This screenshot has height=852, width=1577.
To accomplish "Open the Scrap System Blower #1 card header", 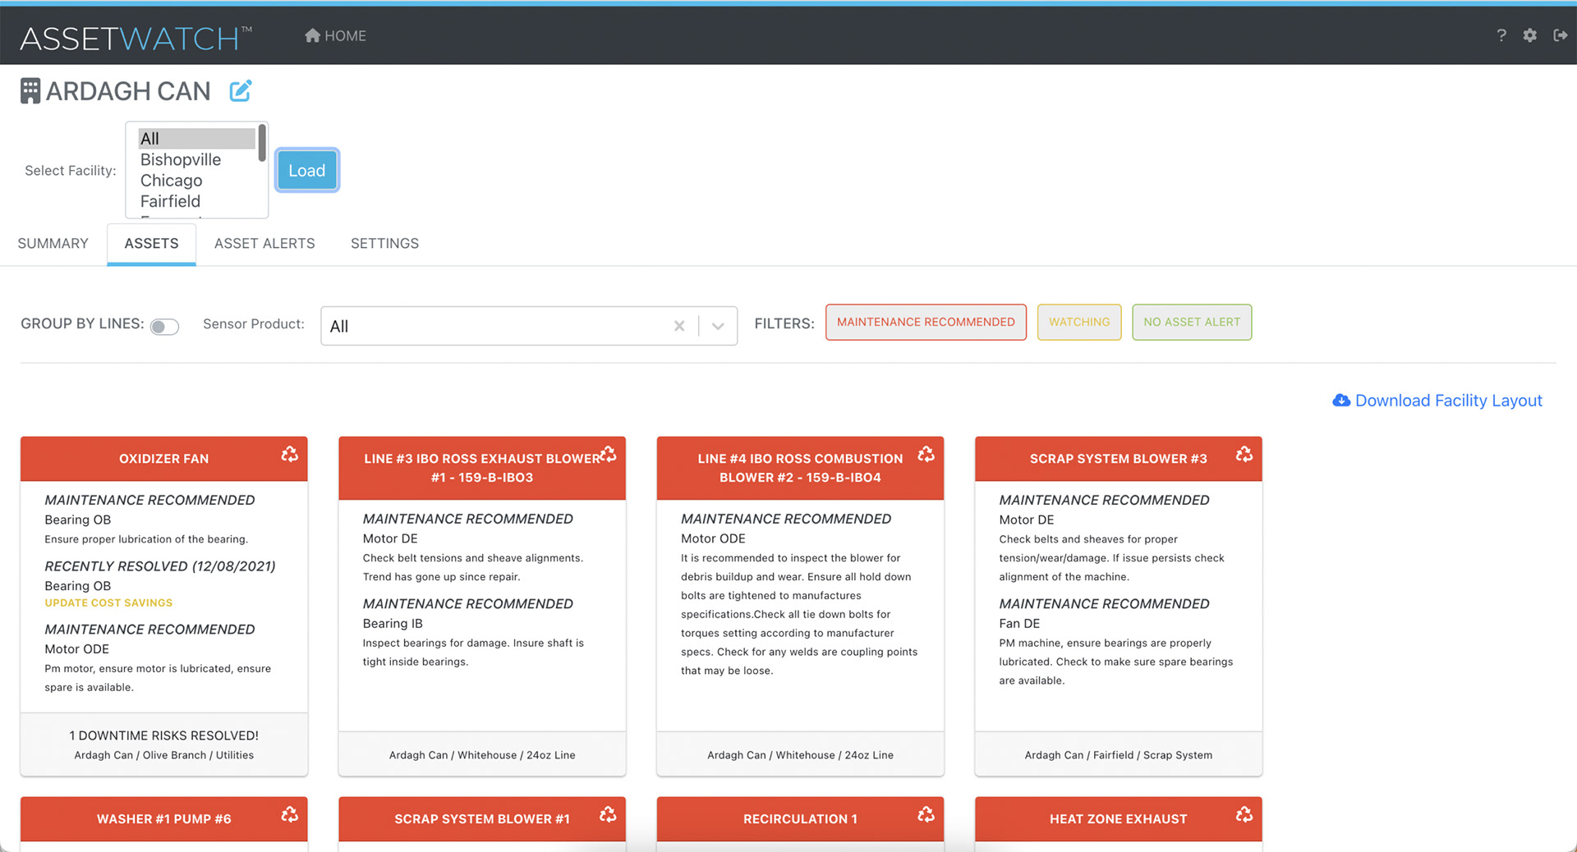I will (x=482, y=818).
